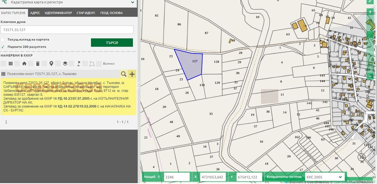
Task: Open the 'ИДЕНТИФИКАТОР' tab
Action: (58, 13)
